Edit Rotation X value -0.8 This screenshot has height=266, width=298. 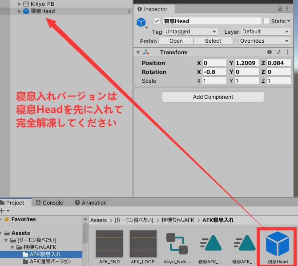[214, 72]
